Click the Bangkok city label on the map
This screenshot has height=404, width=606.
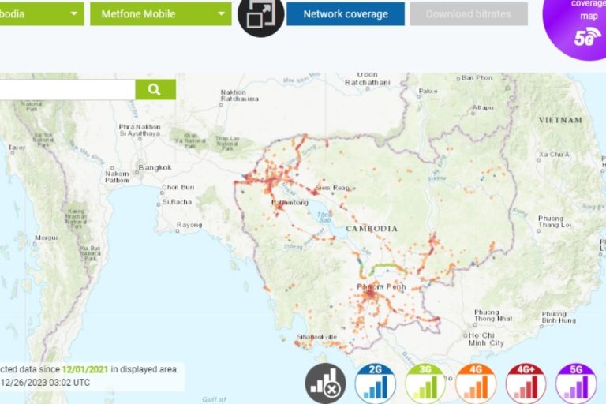coord(154,167)
